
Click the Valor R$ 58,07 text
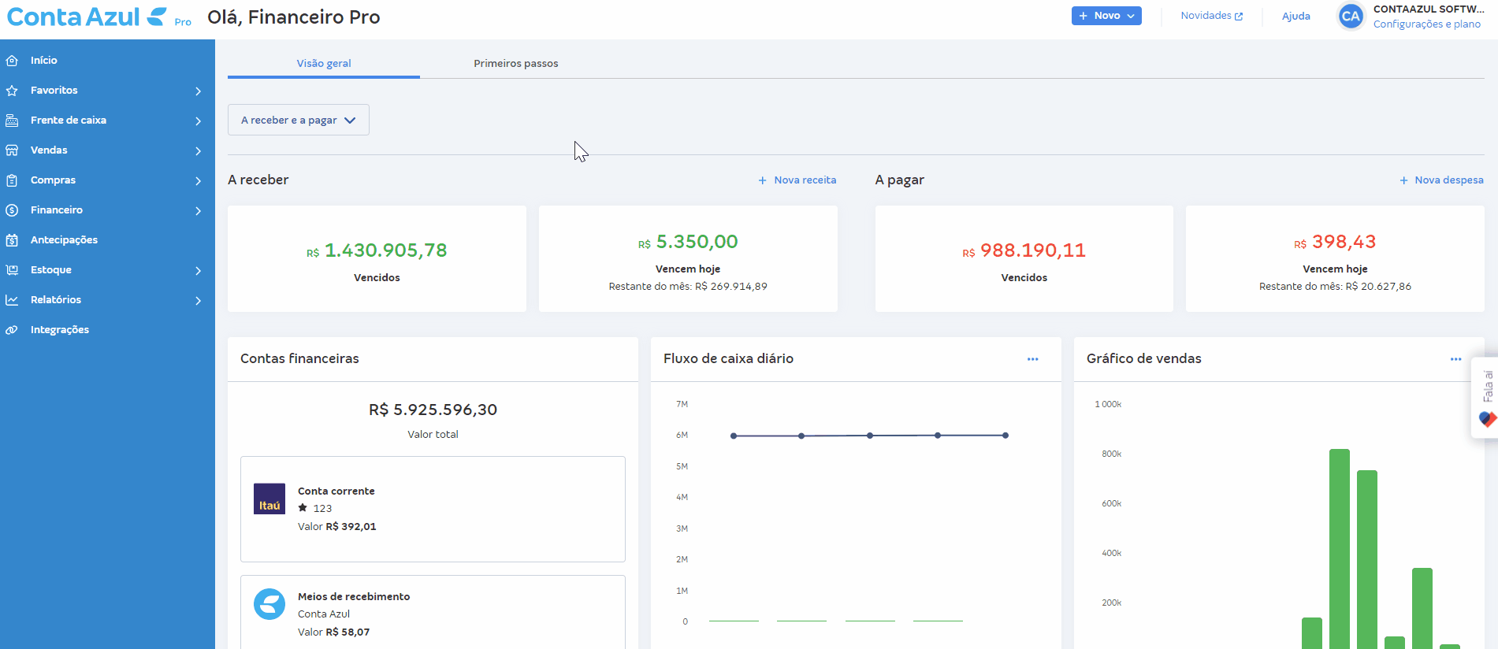(333, 632)
